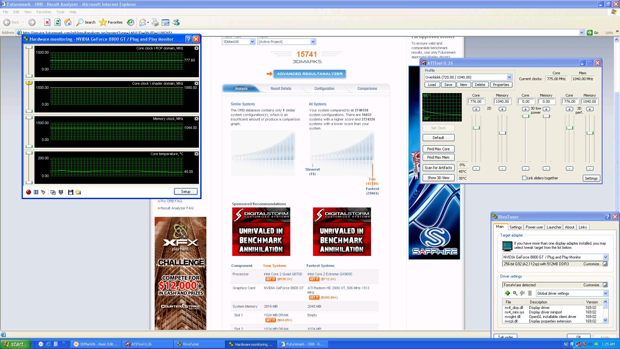Open a log with the folder icon

click(x=78, y=192)
